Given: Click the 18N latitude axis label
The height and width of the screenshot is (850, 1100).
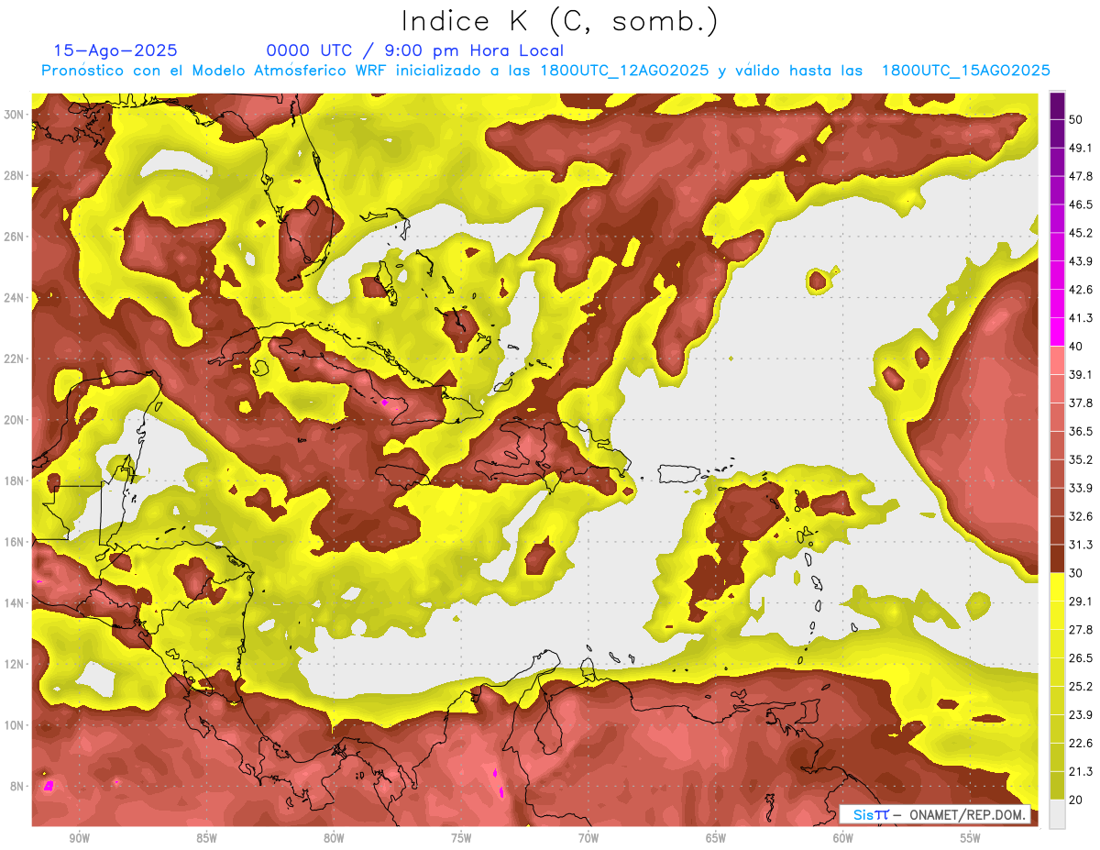Looking at the screenshot, I should (x=14, y=480).
